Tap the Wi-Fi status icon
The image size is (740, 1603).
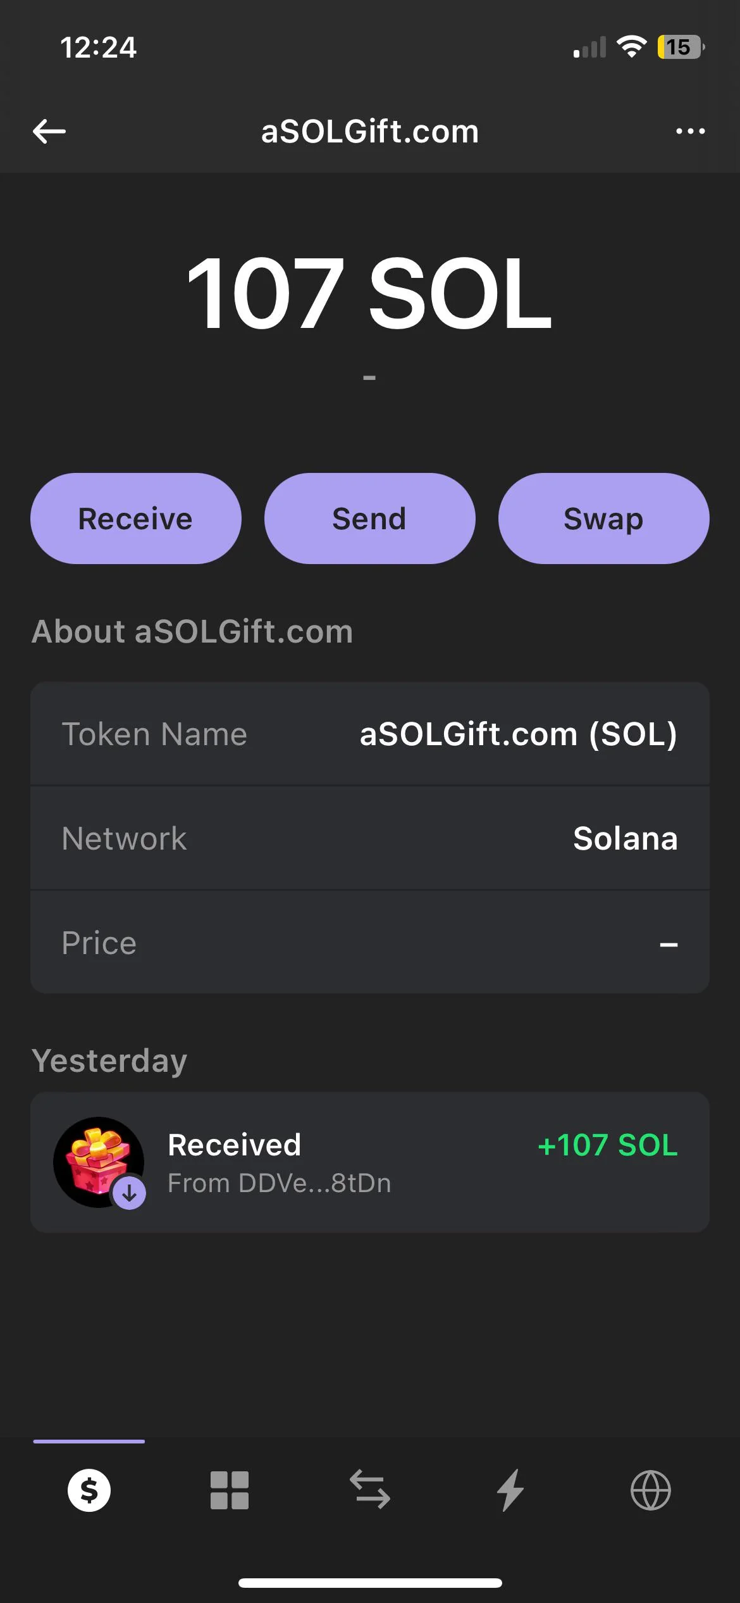tap(631, 47)
